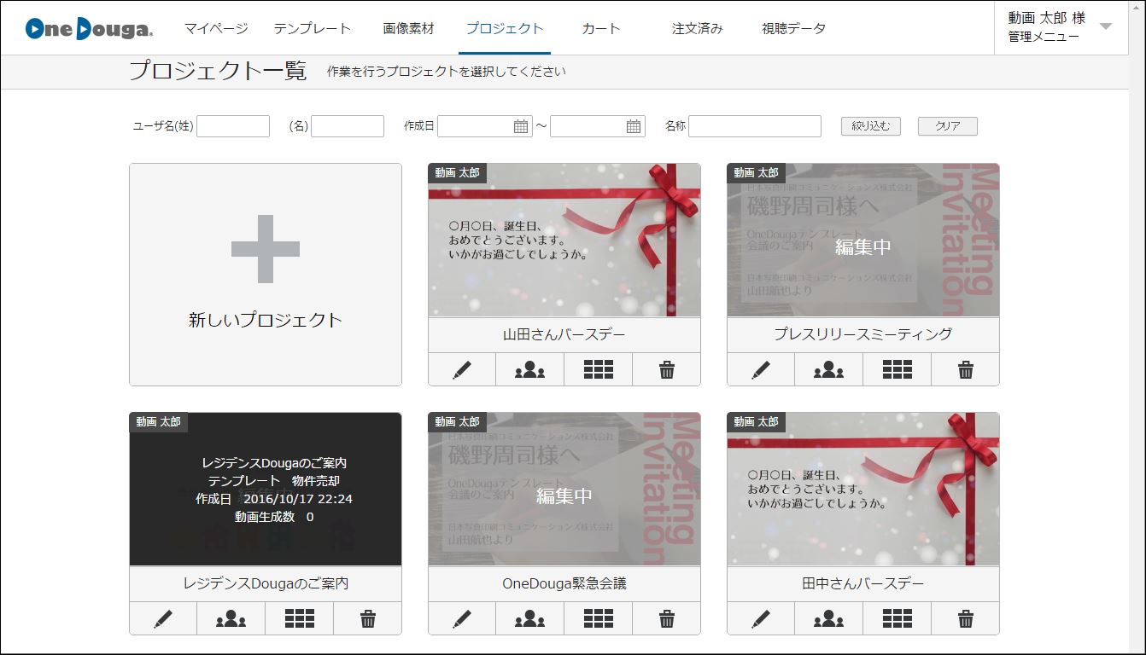
Task: Open the カート tab
Action: [601, 28]
